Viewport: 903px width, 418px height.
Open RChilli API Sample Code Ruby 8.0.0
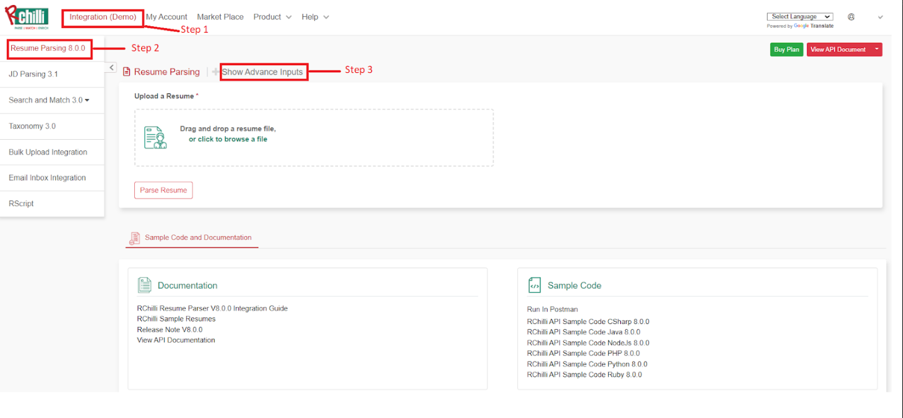click(x=584, y=375)
